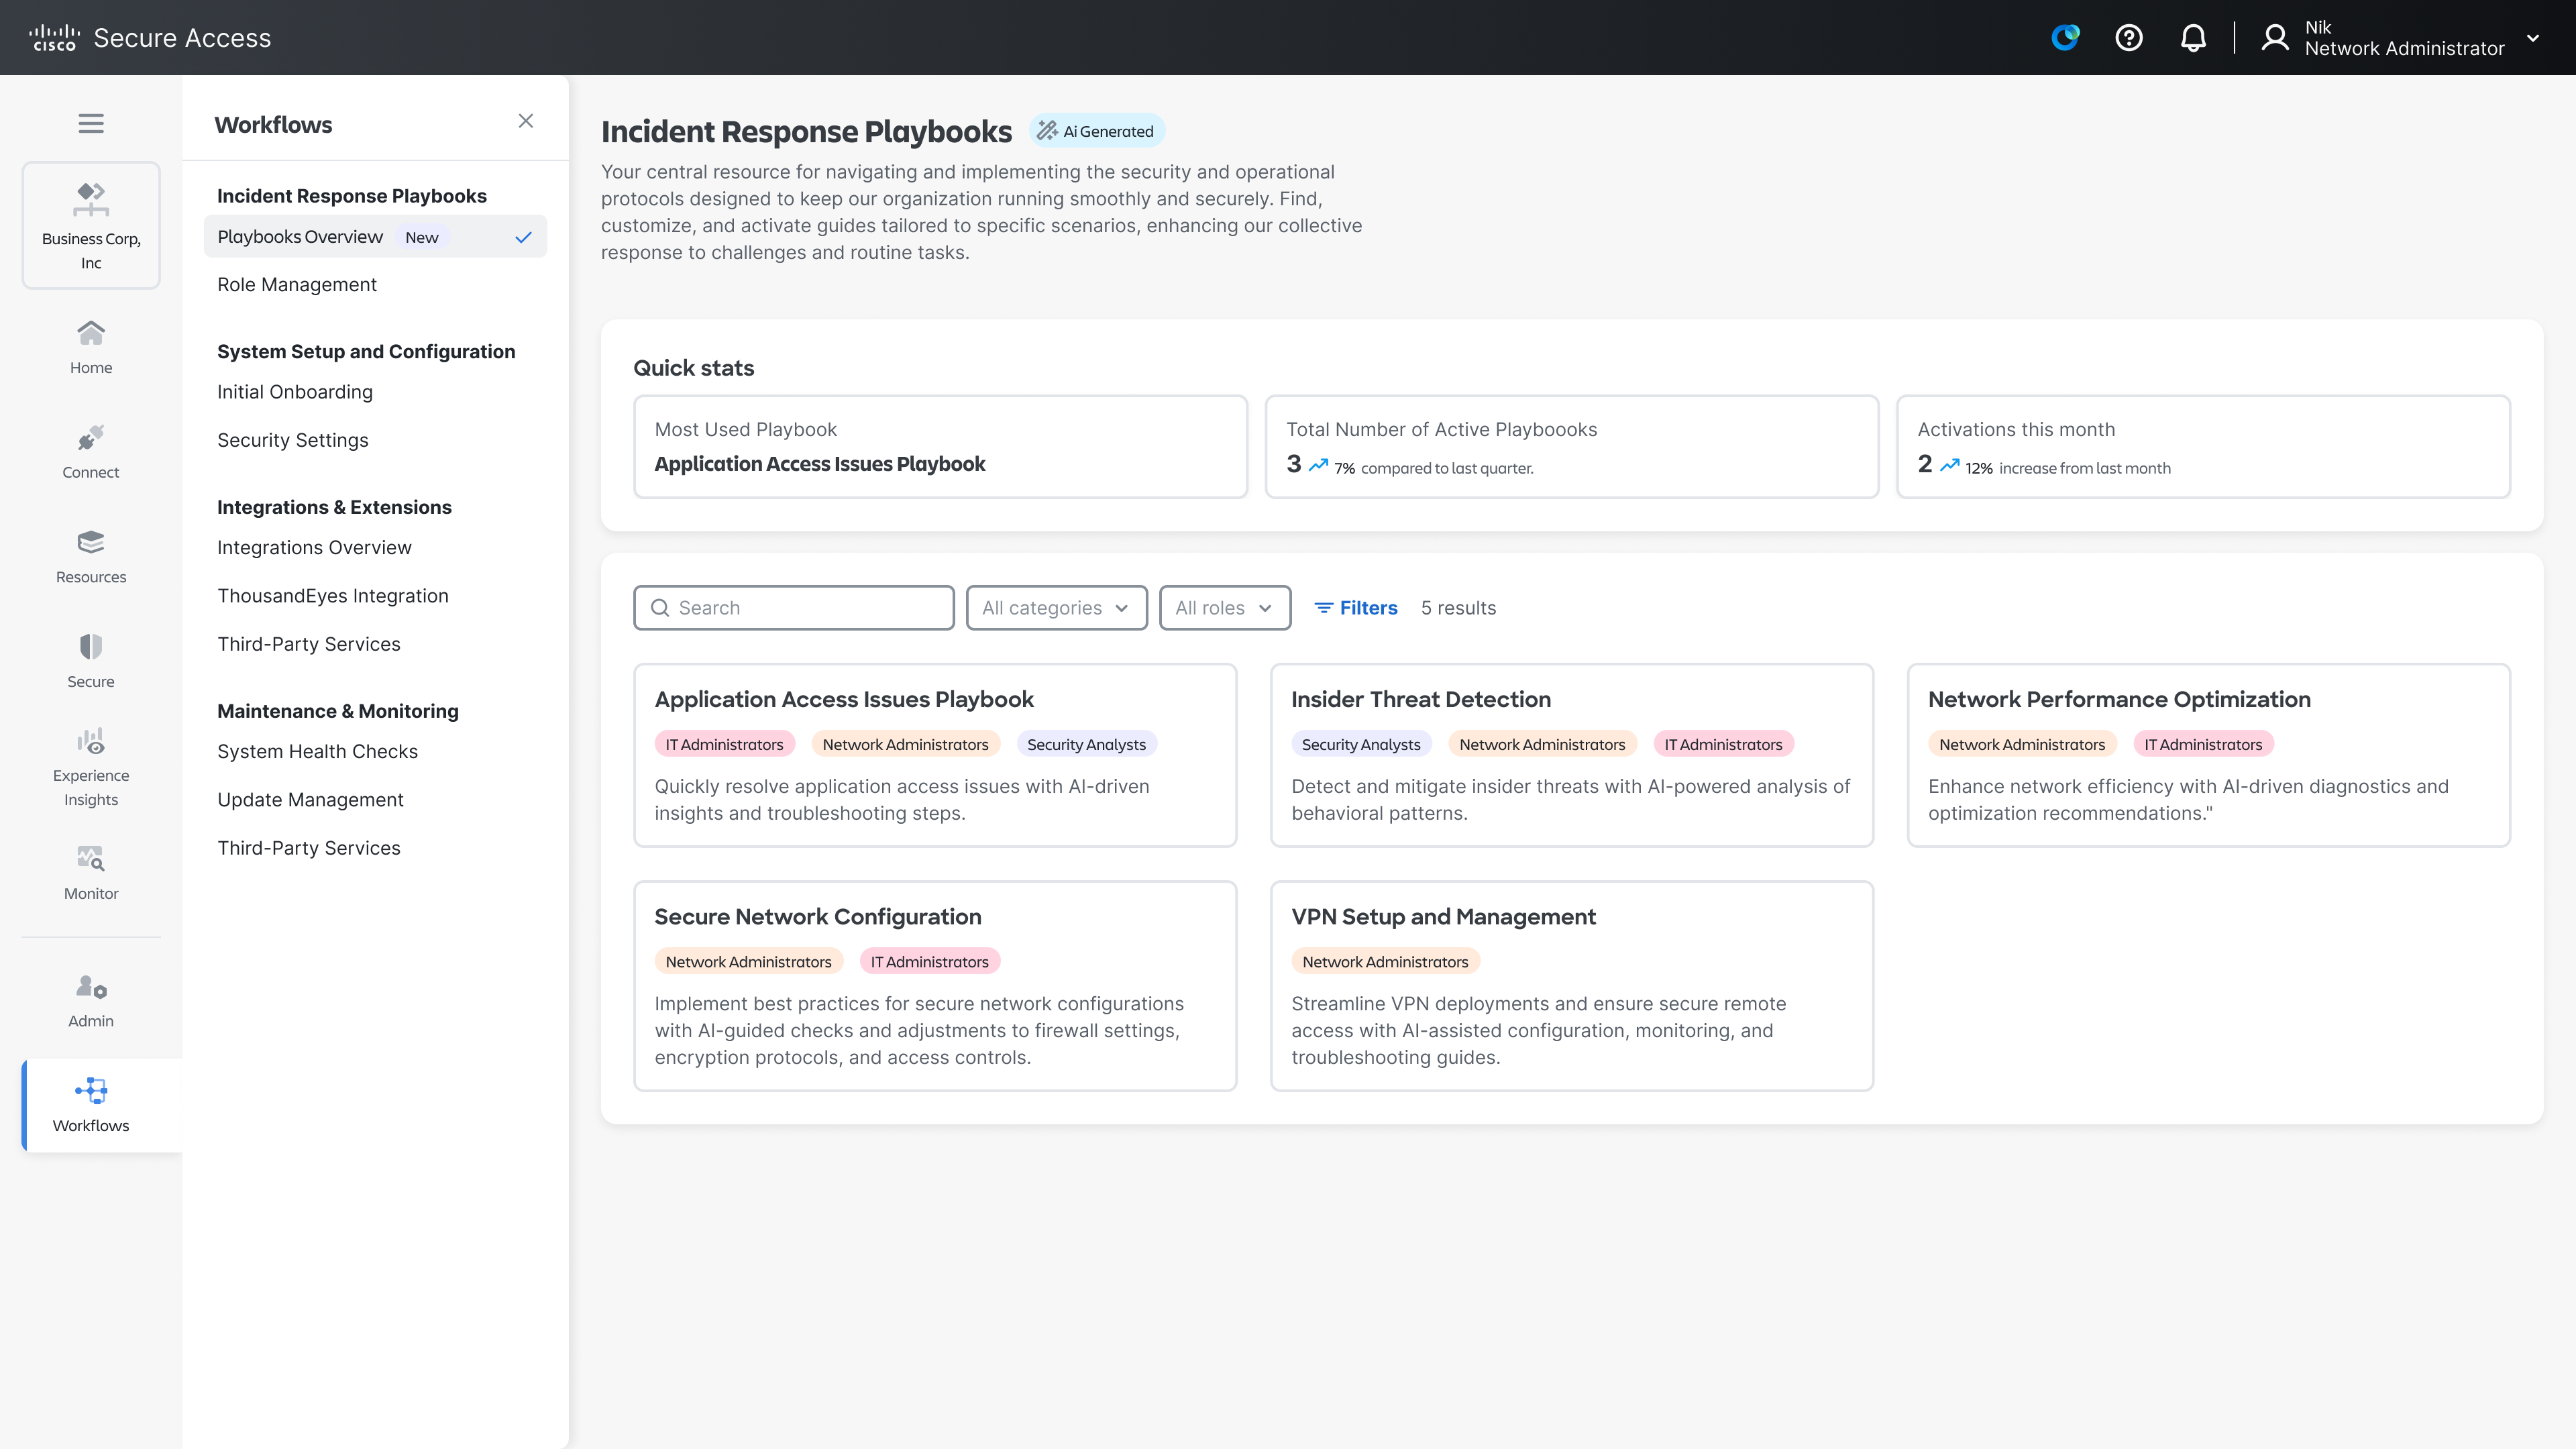Expand the All roles dropdown

click(x=1224, y=608)
